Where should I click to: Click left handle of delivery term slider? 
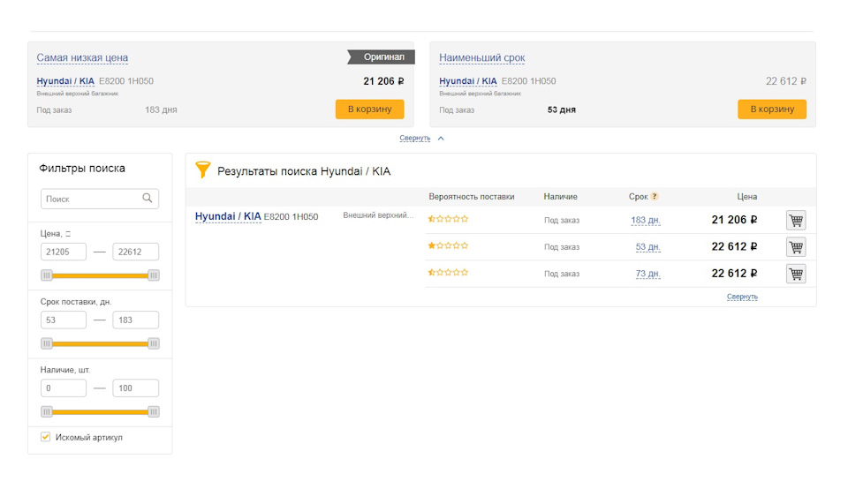47,343
